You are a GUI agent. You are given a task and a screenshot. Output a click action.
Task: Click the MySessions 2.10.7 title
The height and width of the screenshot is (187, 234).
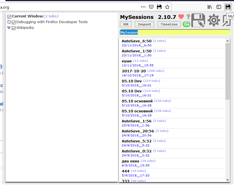click(148, 17)
